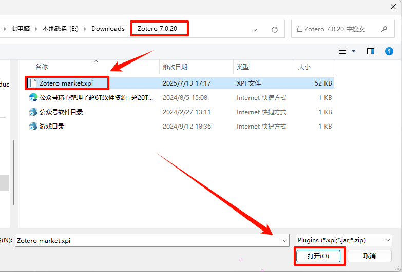Click the navigation pane vertical scrollbar

14,173
